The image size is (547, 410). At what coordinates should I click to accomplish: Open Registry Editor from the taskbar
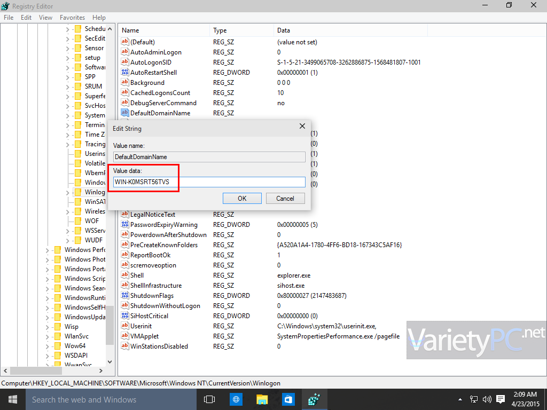click(x=314, y=399)
